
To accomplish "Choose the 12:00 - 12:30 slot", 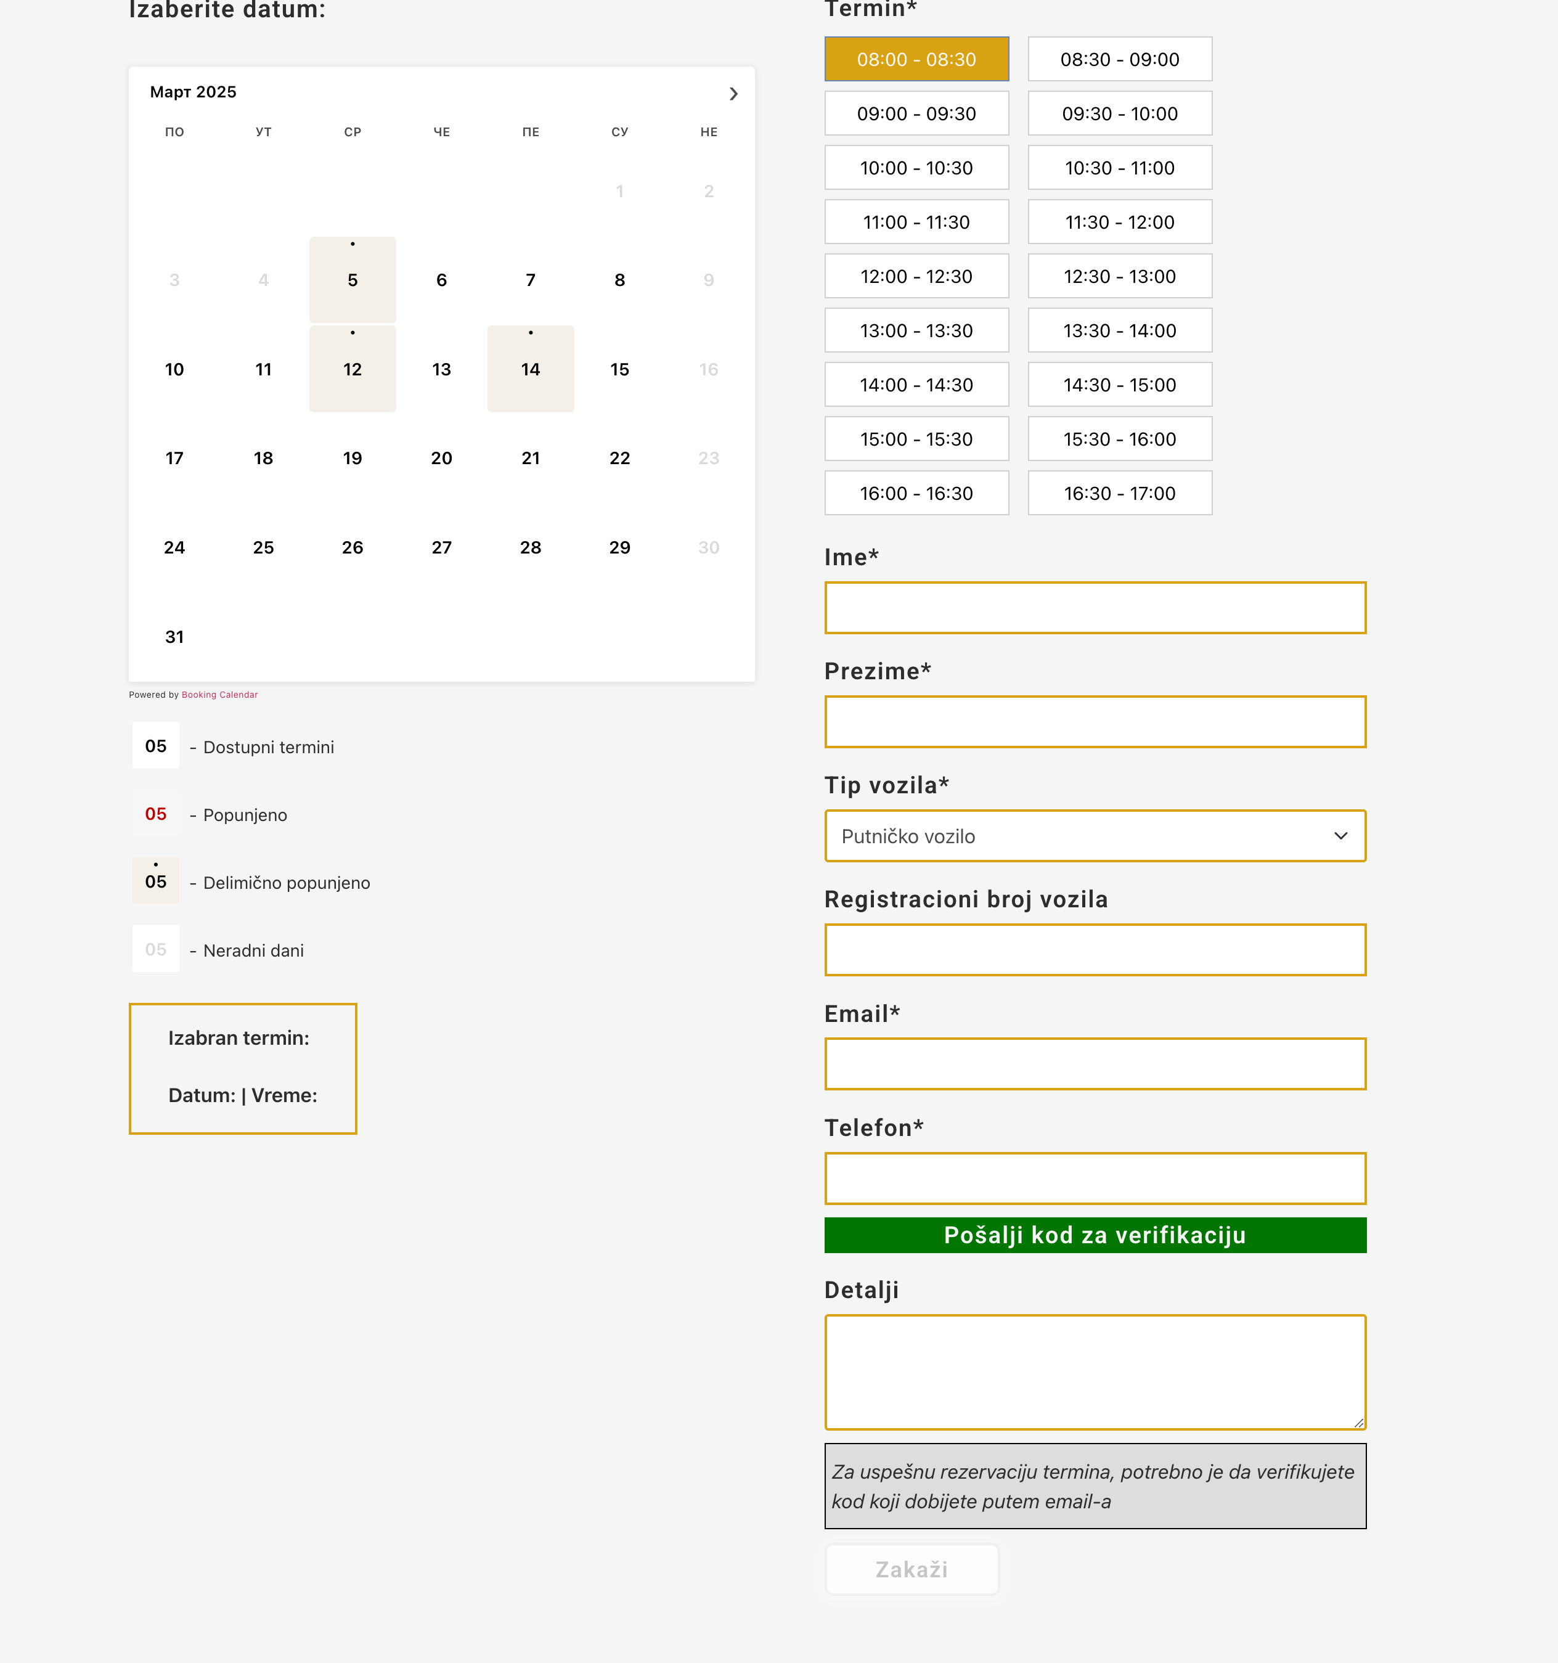I will (x=916, y=276).
